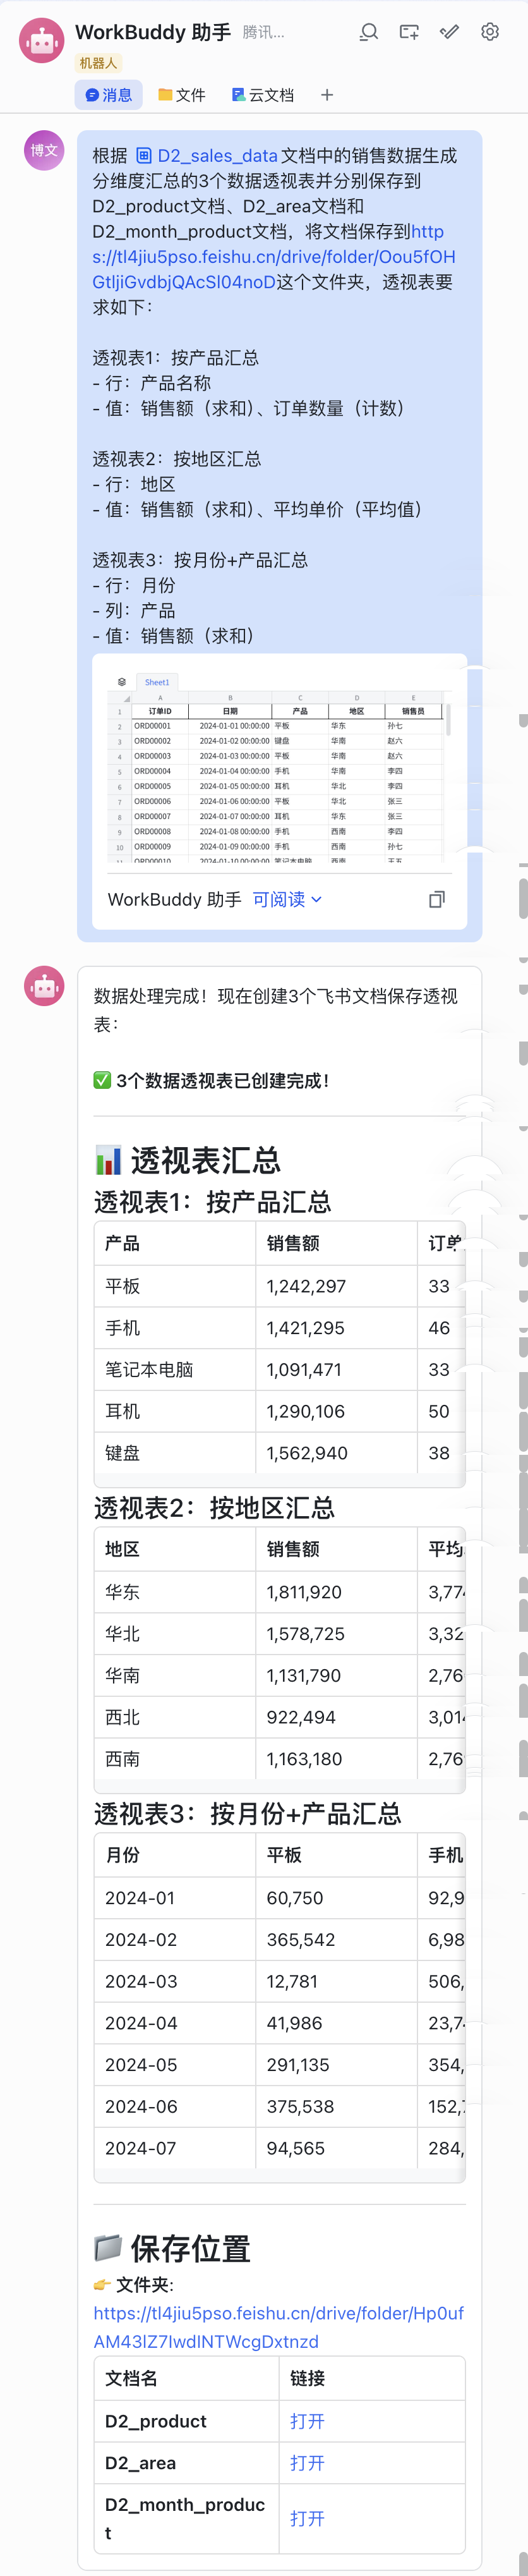Viewport: 528px width, 2576px height.
Task: Open the saved folder URL link
Action: [278, 2327]
